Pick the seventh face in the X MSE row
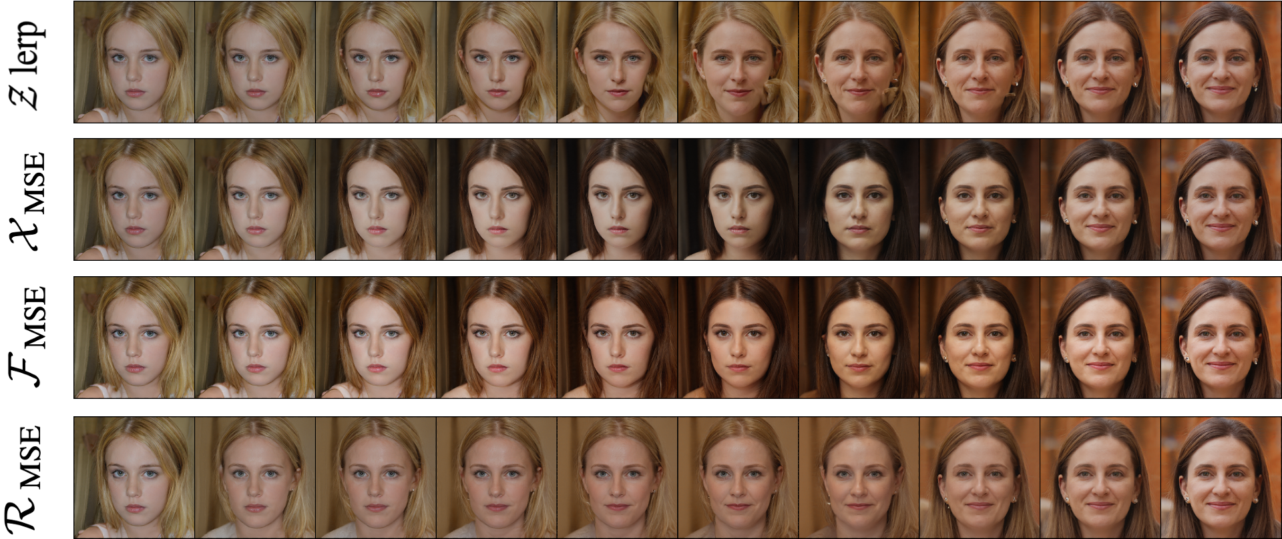The width and height of the screenshot is (1282, 539). click(x=859, y=199)
